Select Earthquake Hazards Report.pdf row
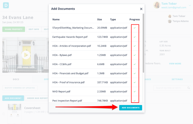193x124 pixels. pos(96,37)
